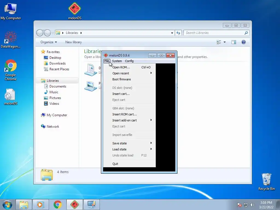The width and height of the screenshot is (280, 210).
Task: Open Explorer help button
Action: [x=244, y=42]
